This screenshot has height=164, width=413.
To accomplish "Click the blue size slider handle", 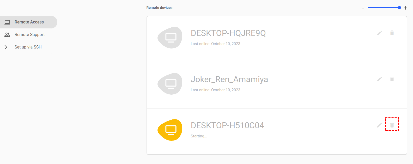I will (x=399, y=8).
